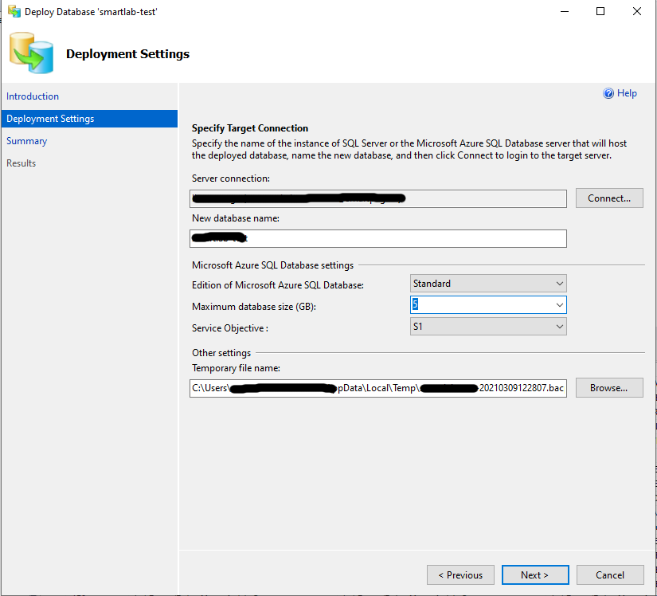
Task: Click the Connect button
Action: [608, 198]
